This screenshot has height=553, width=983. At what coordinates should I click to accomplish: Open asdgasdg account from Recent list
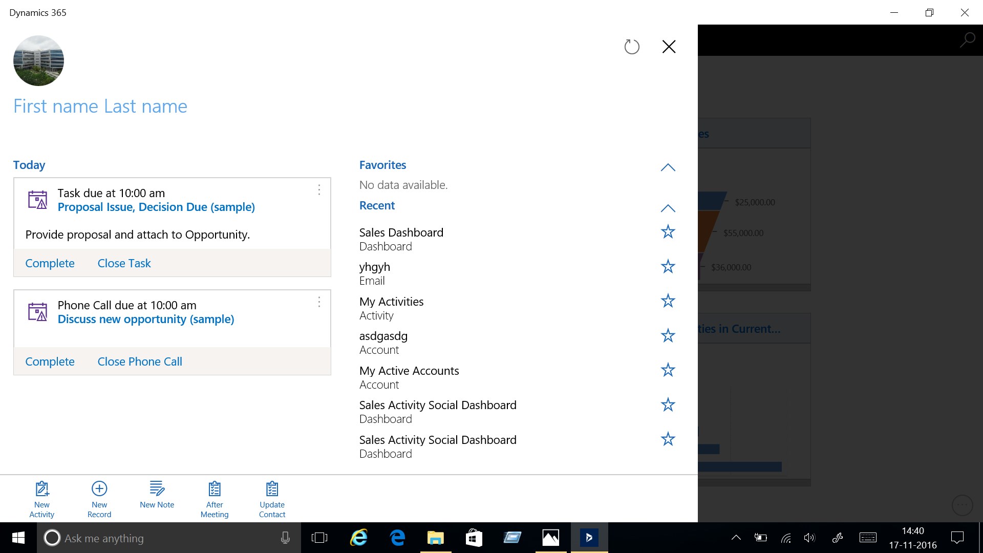(x=383, y=336)
